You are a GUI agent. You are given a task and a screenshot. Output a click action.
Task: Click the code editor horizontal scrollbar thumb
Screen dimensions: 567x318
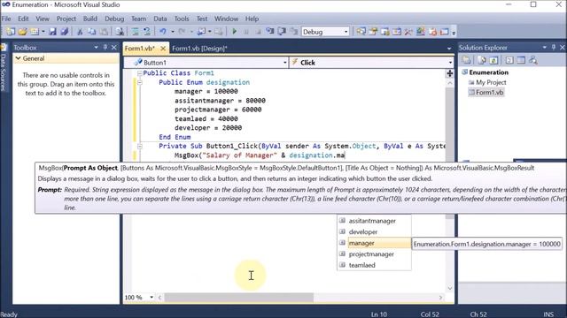point(239,298)
